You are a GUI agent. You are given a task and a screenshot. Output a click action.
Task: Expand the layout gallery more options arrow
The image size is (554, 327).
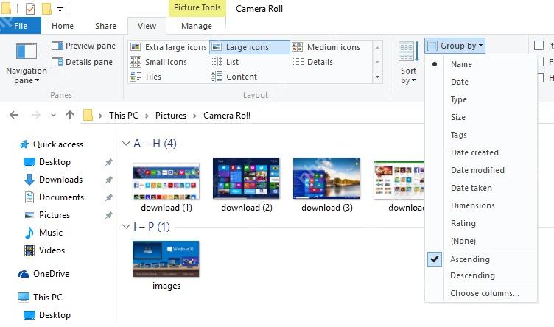tap(378, 77)
